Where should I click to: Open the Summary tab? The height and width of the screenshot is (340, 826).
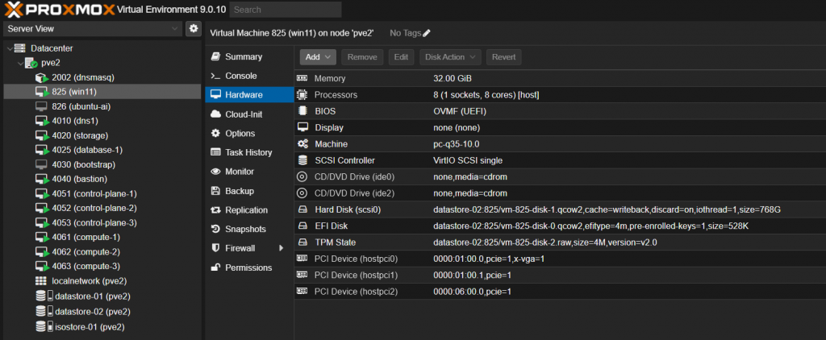coord(243,57)
